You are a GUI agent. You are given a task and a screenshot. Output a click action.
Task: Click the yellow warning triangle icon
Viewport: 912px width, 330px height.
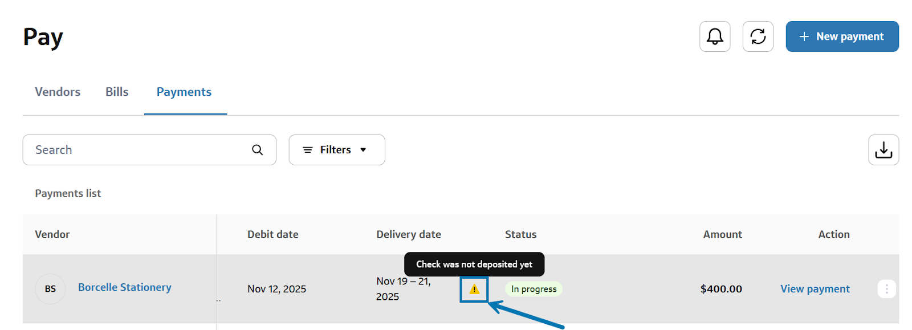point(474,290)
